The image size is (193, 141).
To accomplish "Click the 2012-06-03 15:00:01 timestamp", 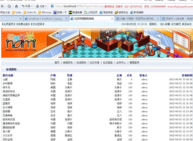I will point(181,79).
